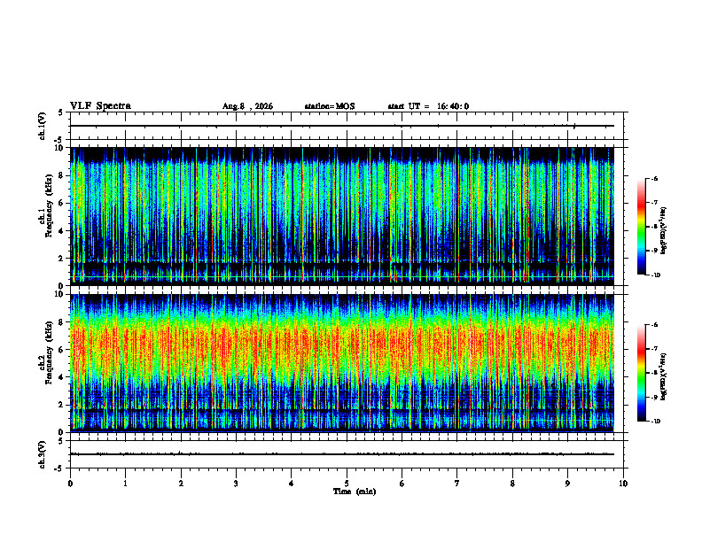Click the "-6" label on ch.2 colorbar

pyautogui.click(x=654, y=325)
